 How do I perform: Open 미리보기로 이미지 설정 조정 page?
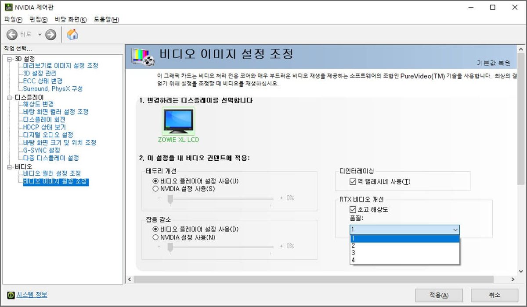[61, 66]
